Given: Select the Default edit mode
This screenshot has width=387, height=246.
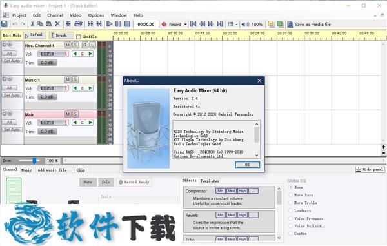Looking at the screenshot, I should (x=35, y=36).
